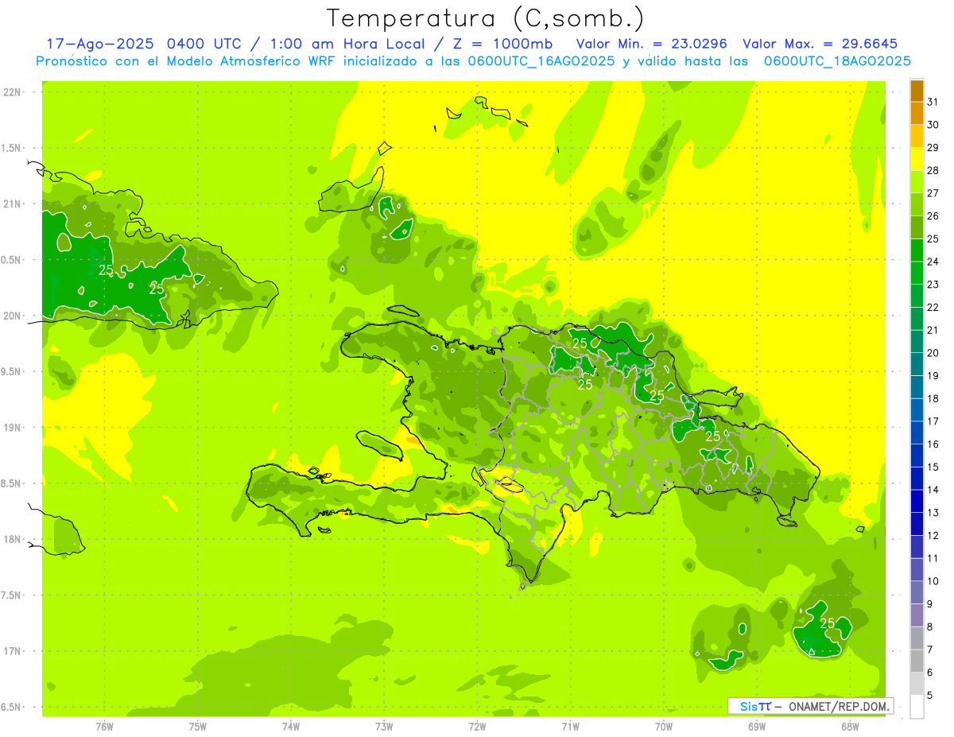Click the '18' color scale label

[933, 398]
